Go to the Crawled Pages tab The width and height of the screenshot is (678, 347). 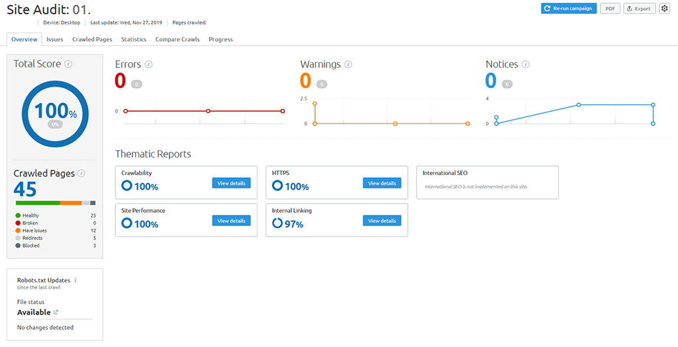tap(92, 39)
